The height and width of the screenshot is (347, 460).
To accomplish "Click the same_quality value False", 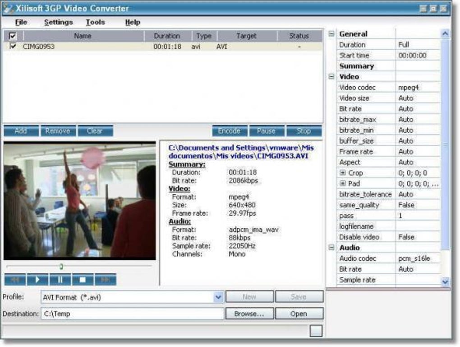I will tap(418, 205).
